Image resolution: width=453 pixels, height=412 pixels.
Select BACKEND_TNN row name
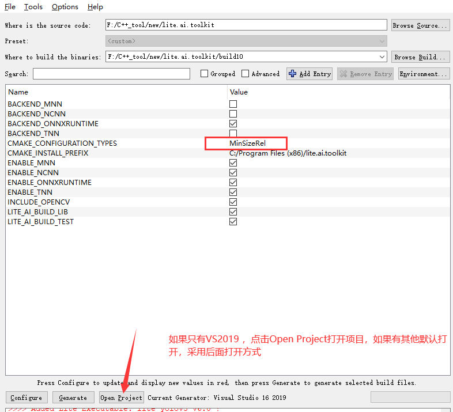(33, 134)
